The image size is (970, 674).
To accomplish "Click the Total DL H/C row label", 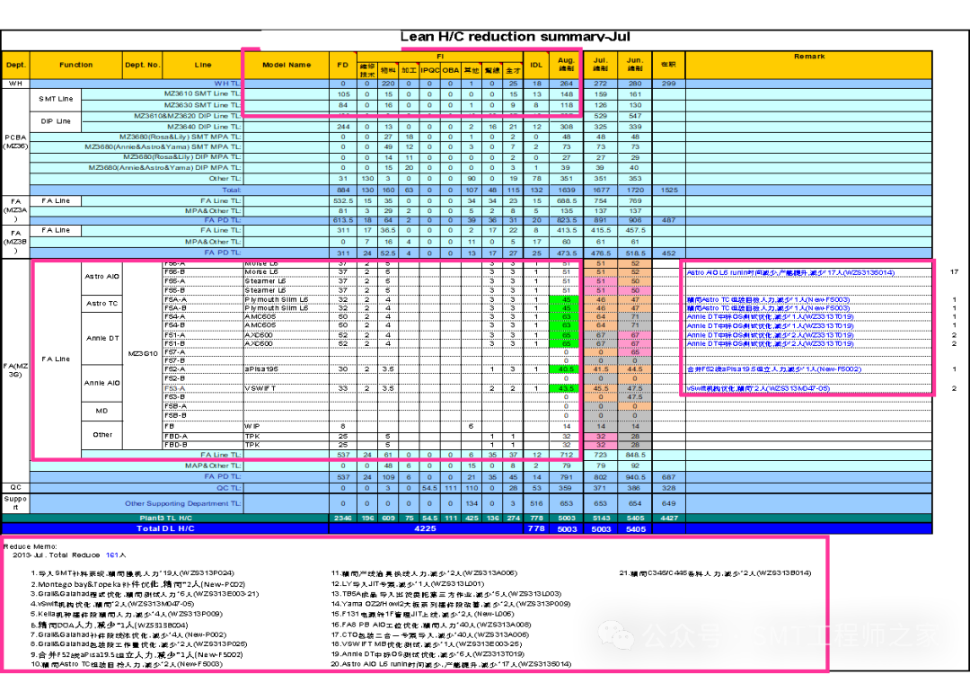I will [162, 528].
